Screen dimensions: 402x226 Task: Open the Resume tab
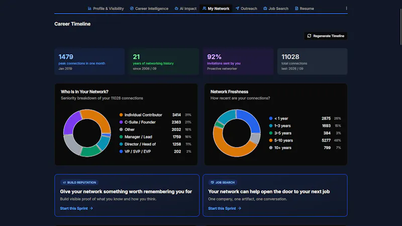click(305, 9)
